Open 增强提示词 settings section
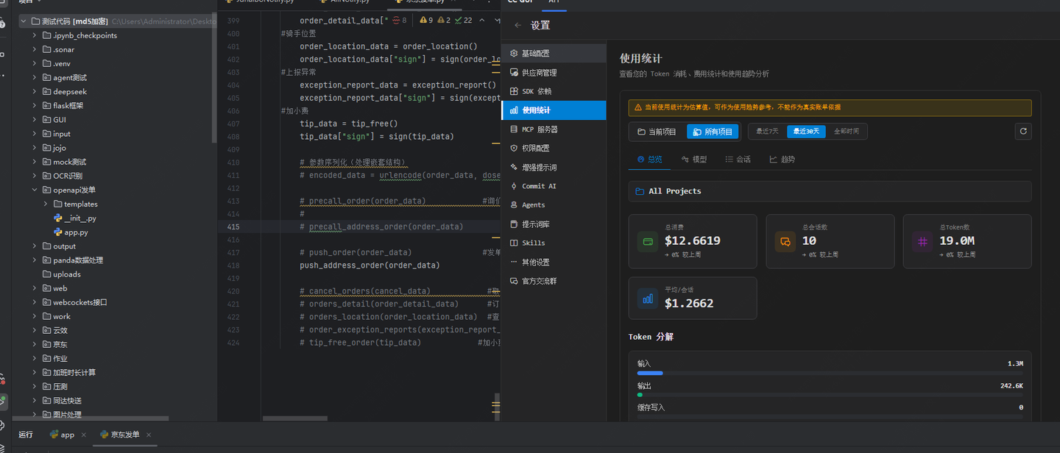 coord(554,167)
